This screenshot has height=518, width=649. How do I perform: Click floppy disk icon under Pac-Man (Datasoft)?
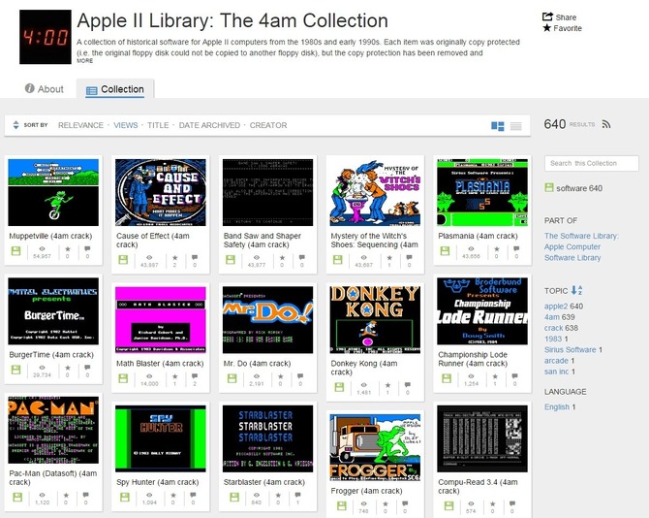pos(17,497)
